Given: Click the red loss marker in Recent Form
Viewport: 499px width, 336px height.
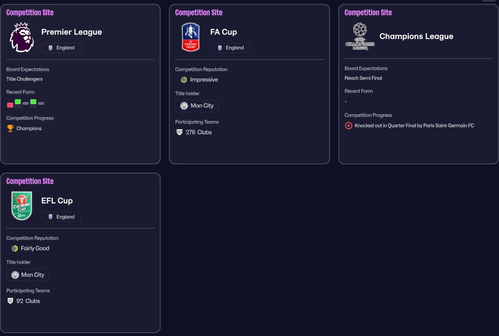Looking at the screenshot, I should 10,105.
